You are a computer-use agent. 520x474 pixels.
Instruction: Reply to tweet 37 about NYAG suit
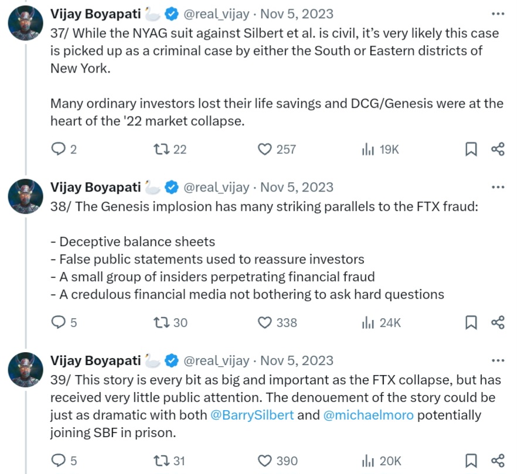point(59,149)
